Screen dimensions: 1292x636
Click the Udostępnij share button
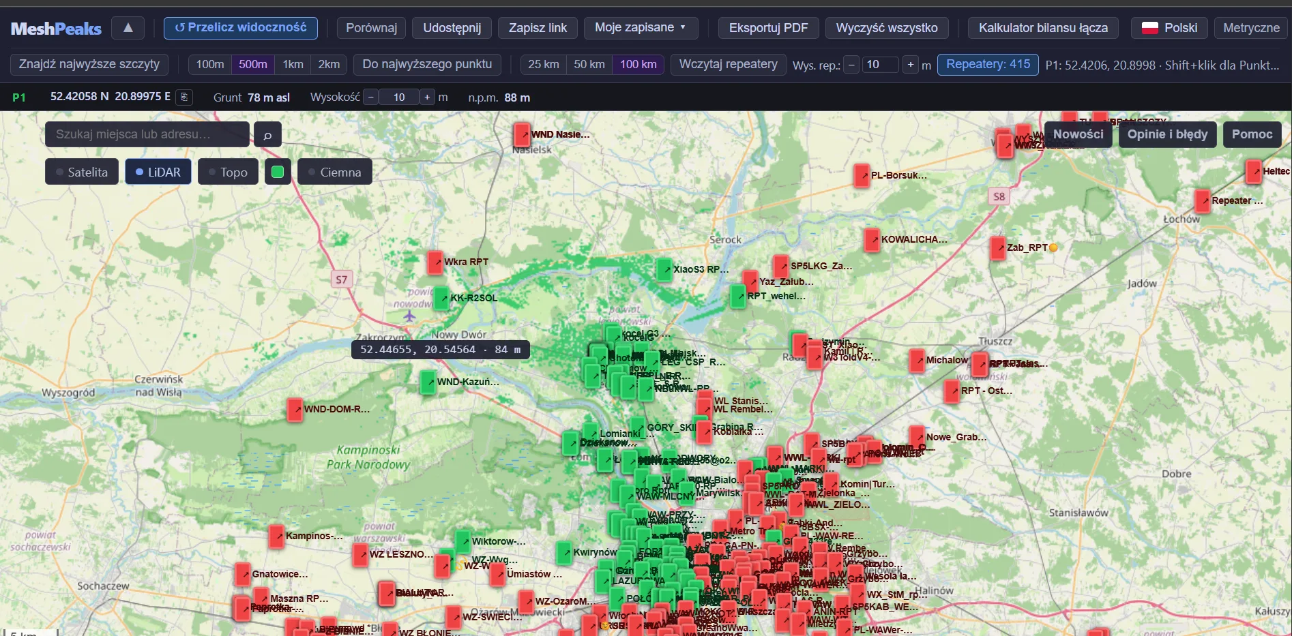[452, 28]
